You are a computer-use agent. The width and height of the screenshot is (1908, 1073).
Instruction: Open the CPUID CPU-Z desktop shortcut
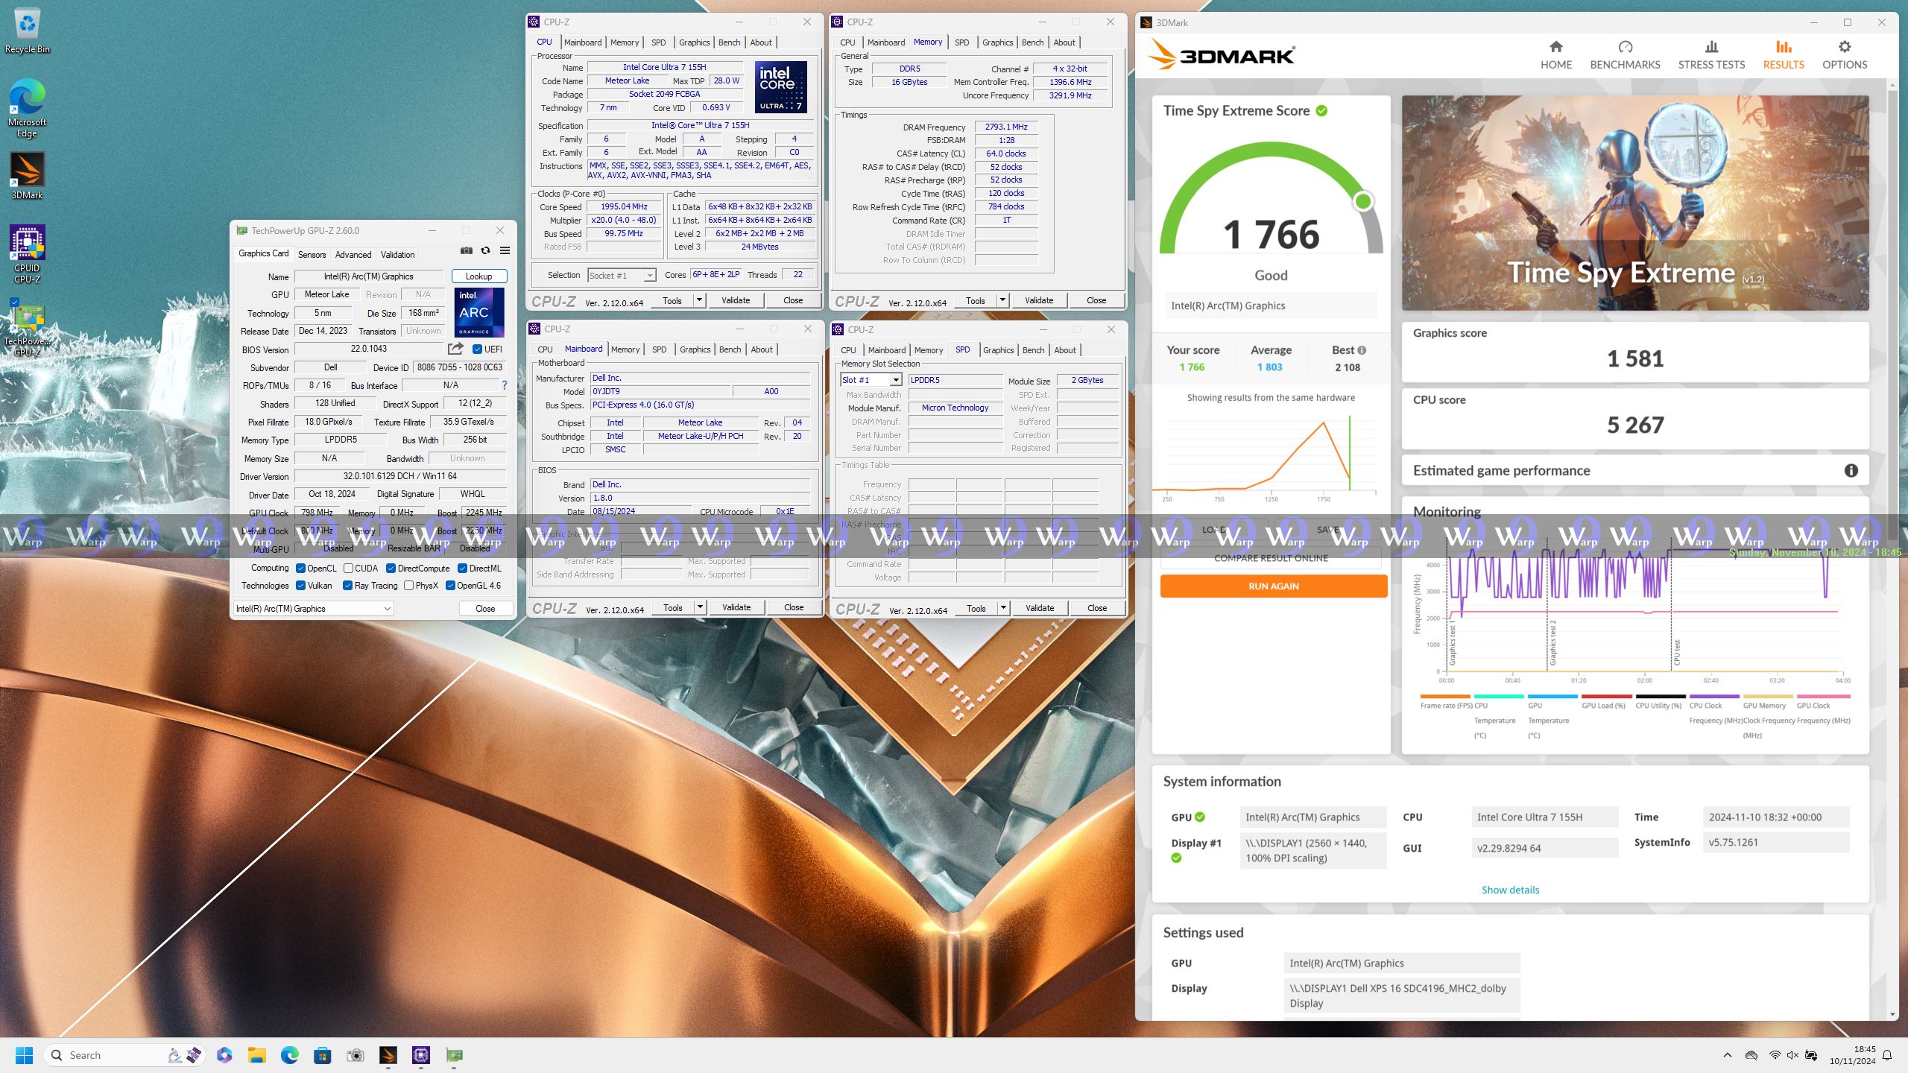point(27,254)
